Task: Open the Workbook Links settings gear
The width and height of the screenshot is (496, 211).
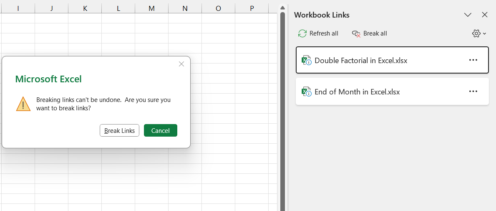Action: coord(476,33)
